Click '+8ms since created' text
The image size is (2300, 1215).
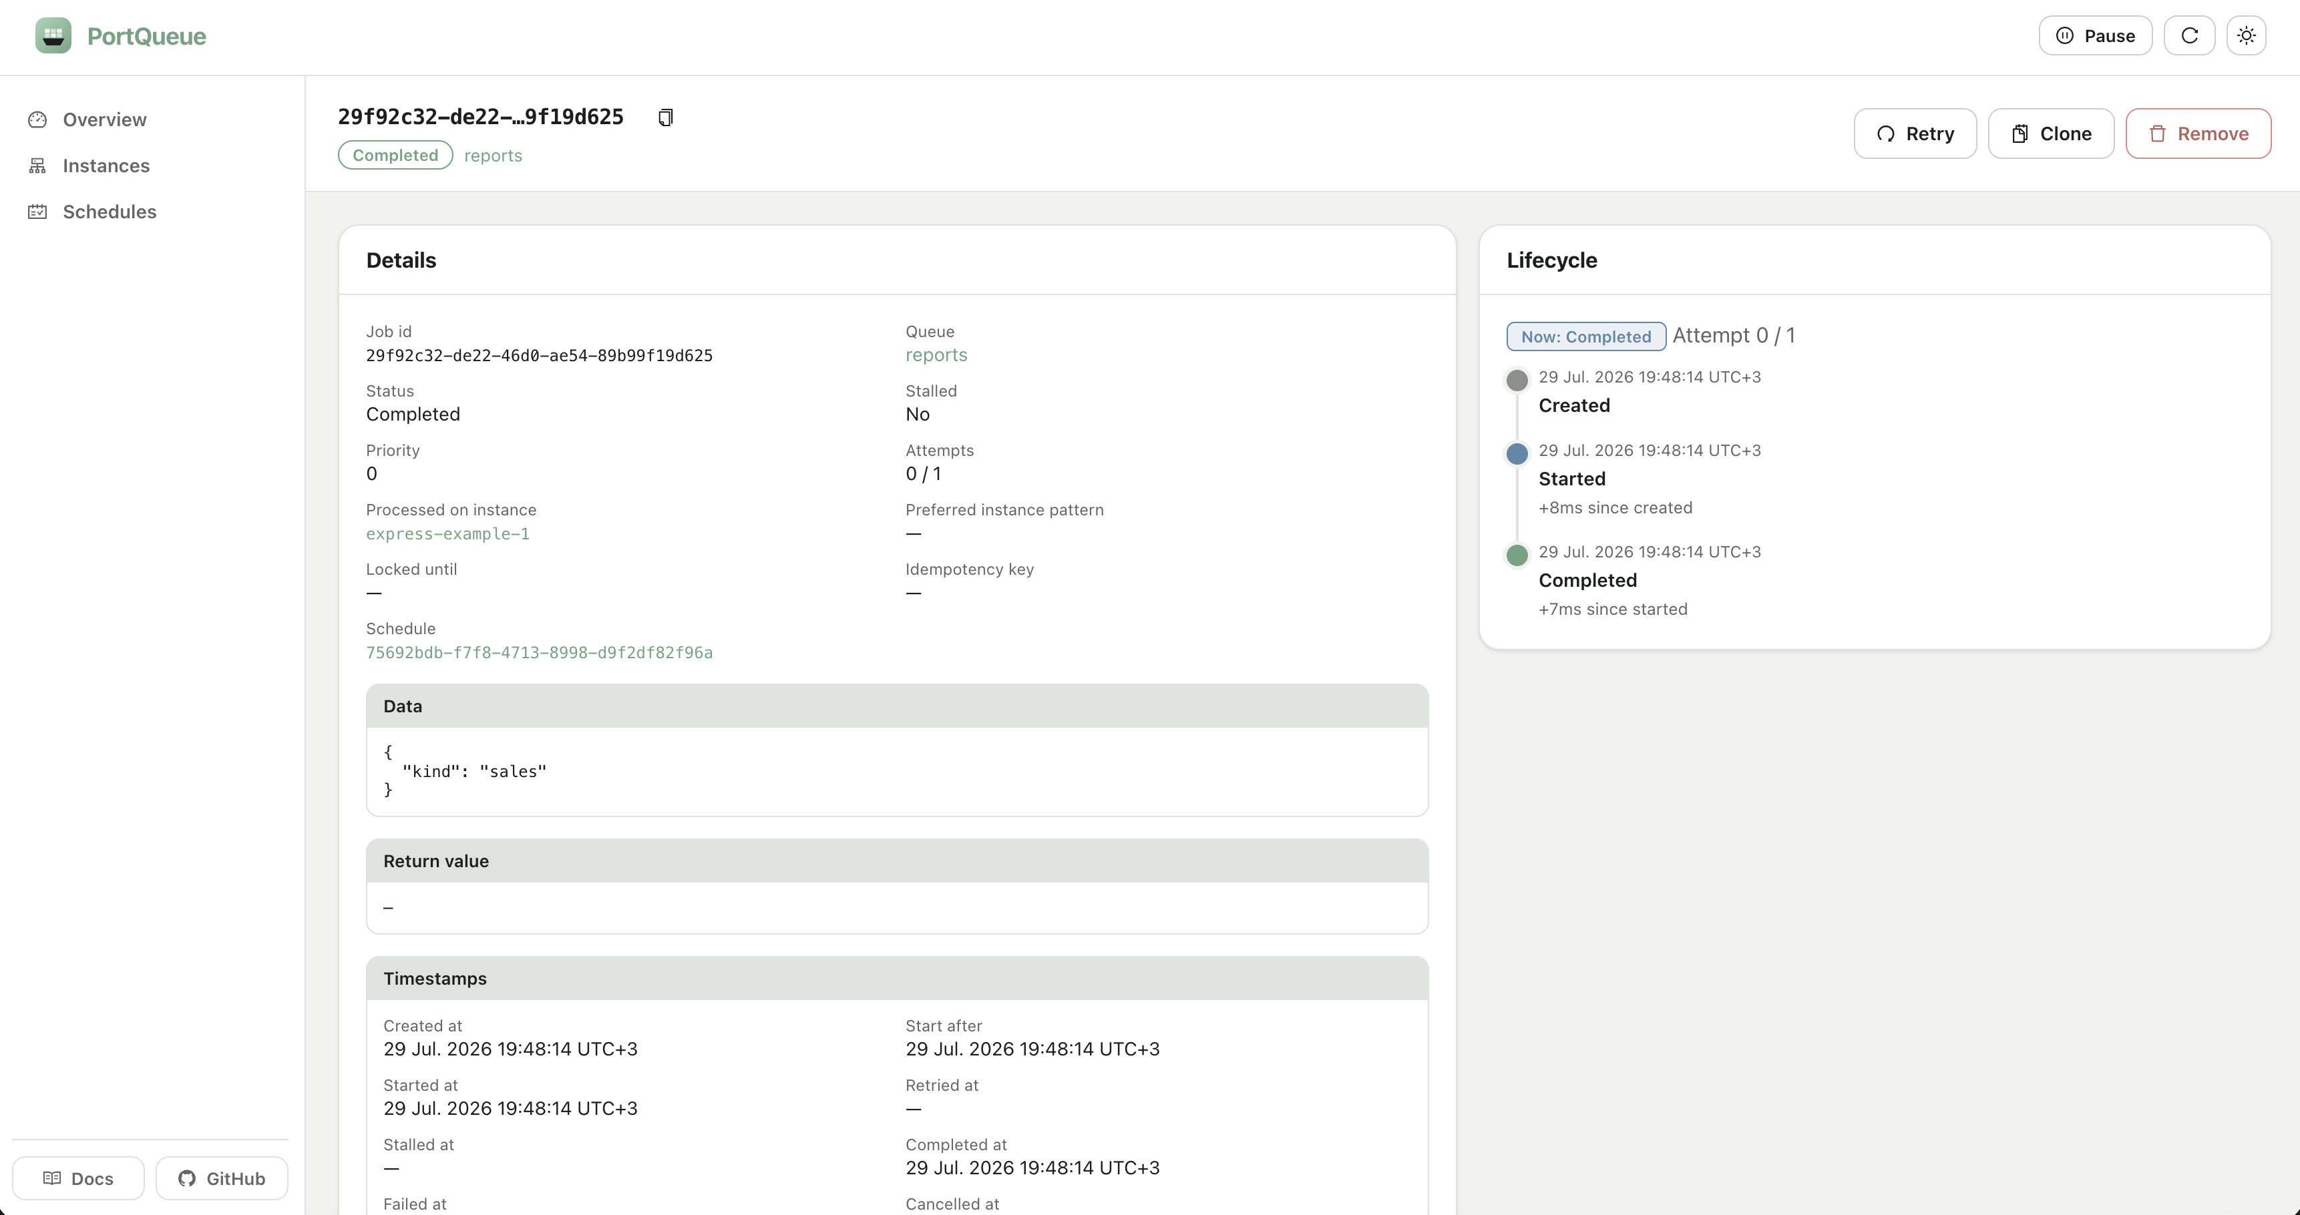[1615, 508]
